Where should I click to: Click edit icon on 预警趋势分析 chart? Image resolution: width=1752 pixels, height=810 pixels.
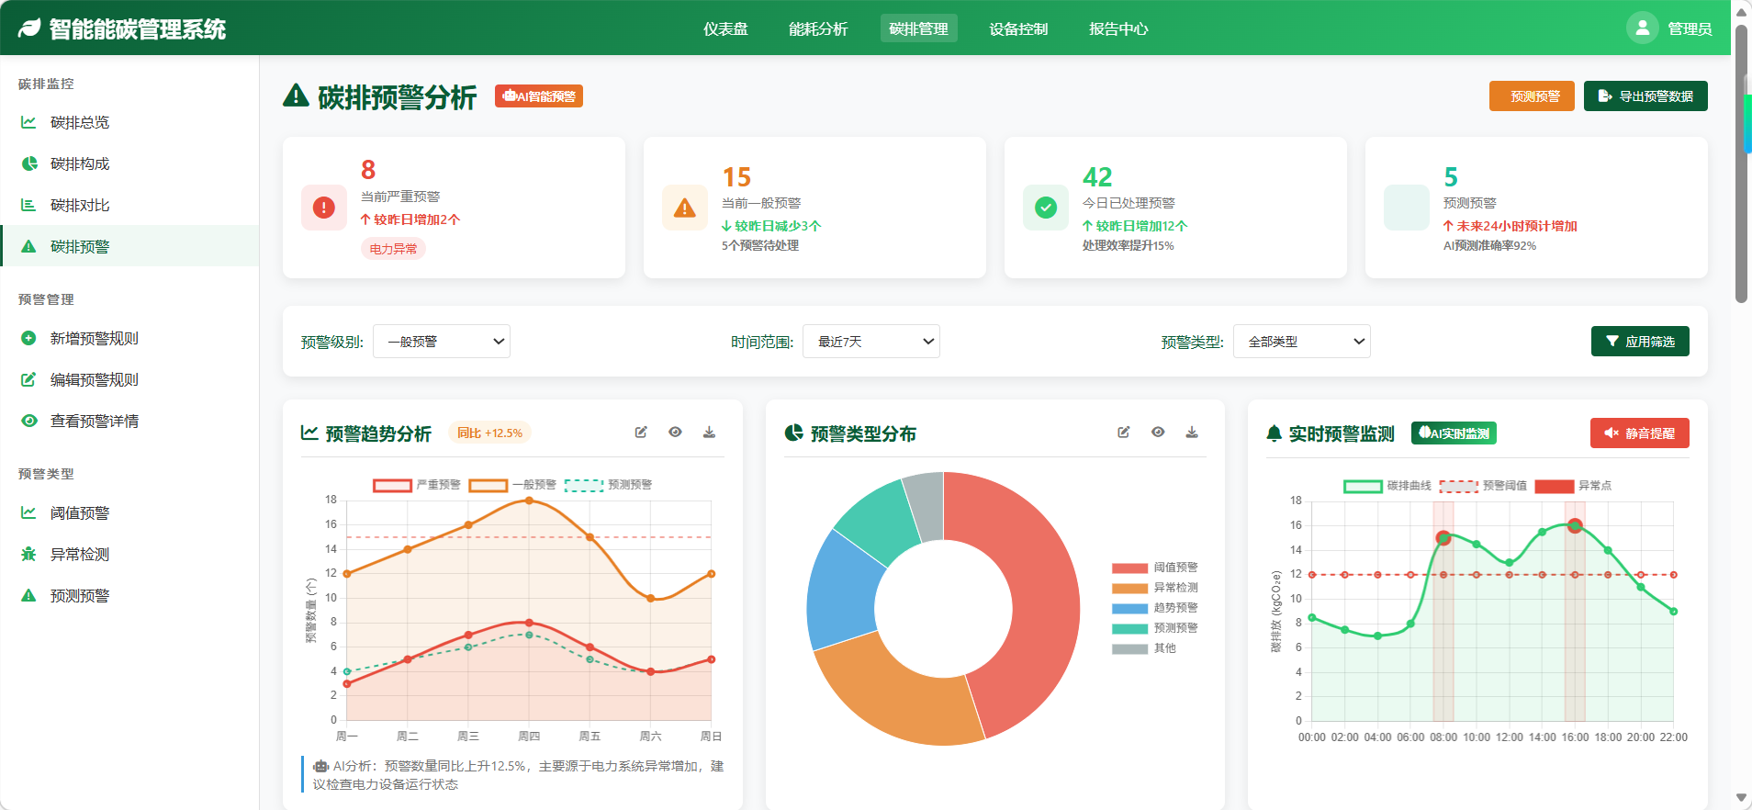(641, 433)
